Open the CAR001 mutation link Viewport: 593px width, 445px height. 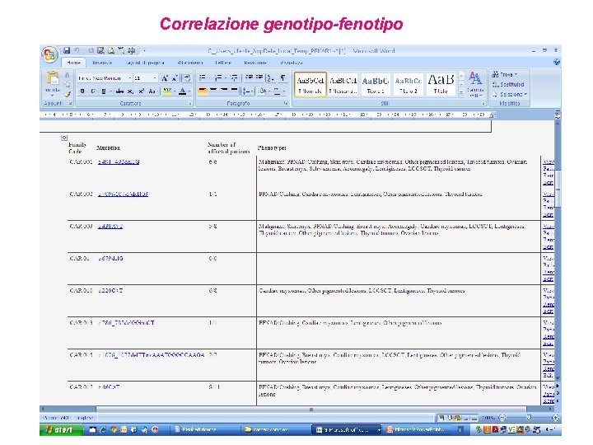(x=119, y=162)
